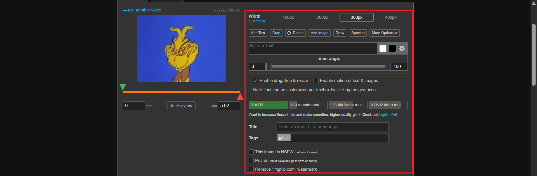Focus the video start time field
This screenshot has width=537, height=176.
click(134, 106)
